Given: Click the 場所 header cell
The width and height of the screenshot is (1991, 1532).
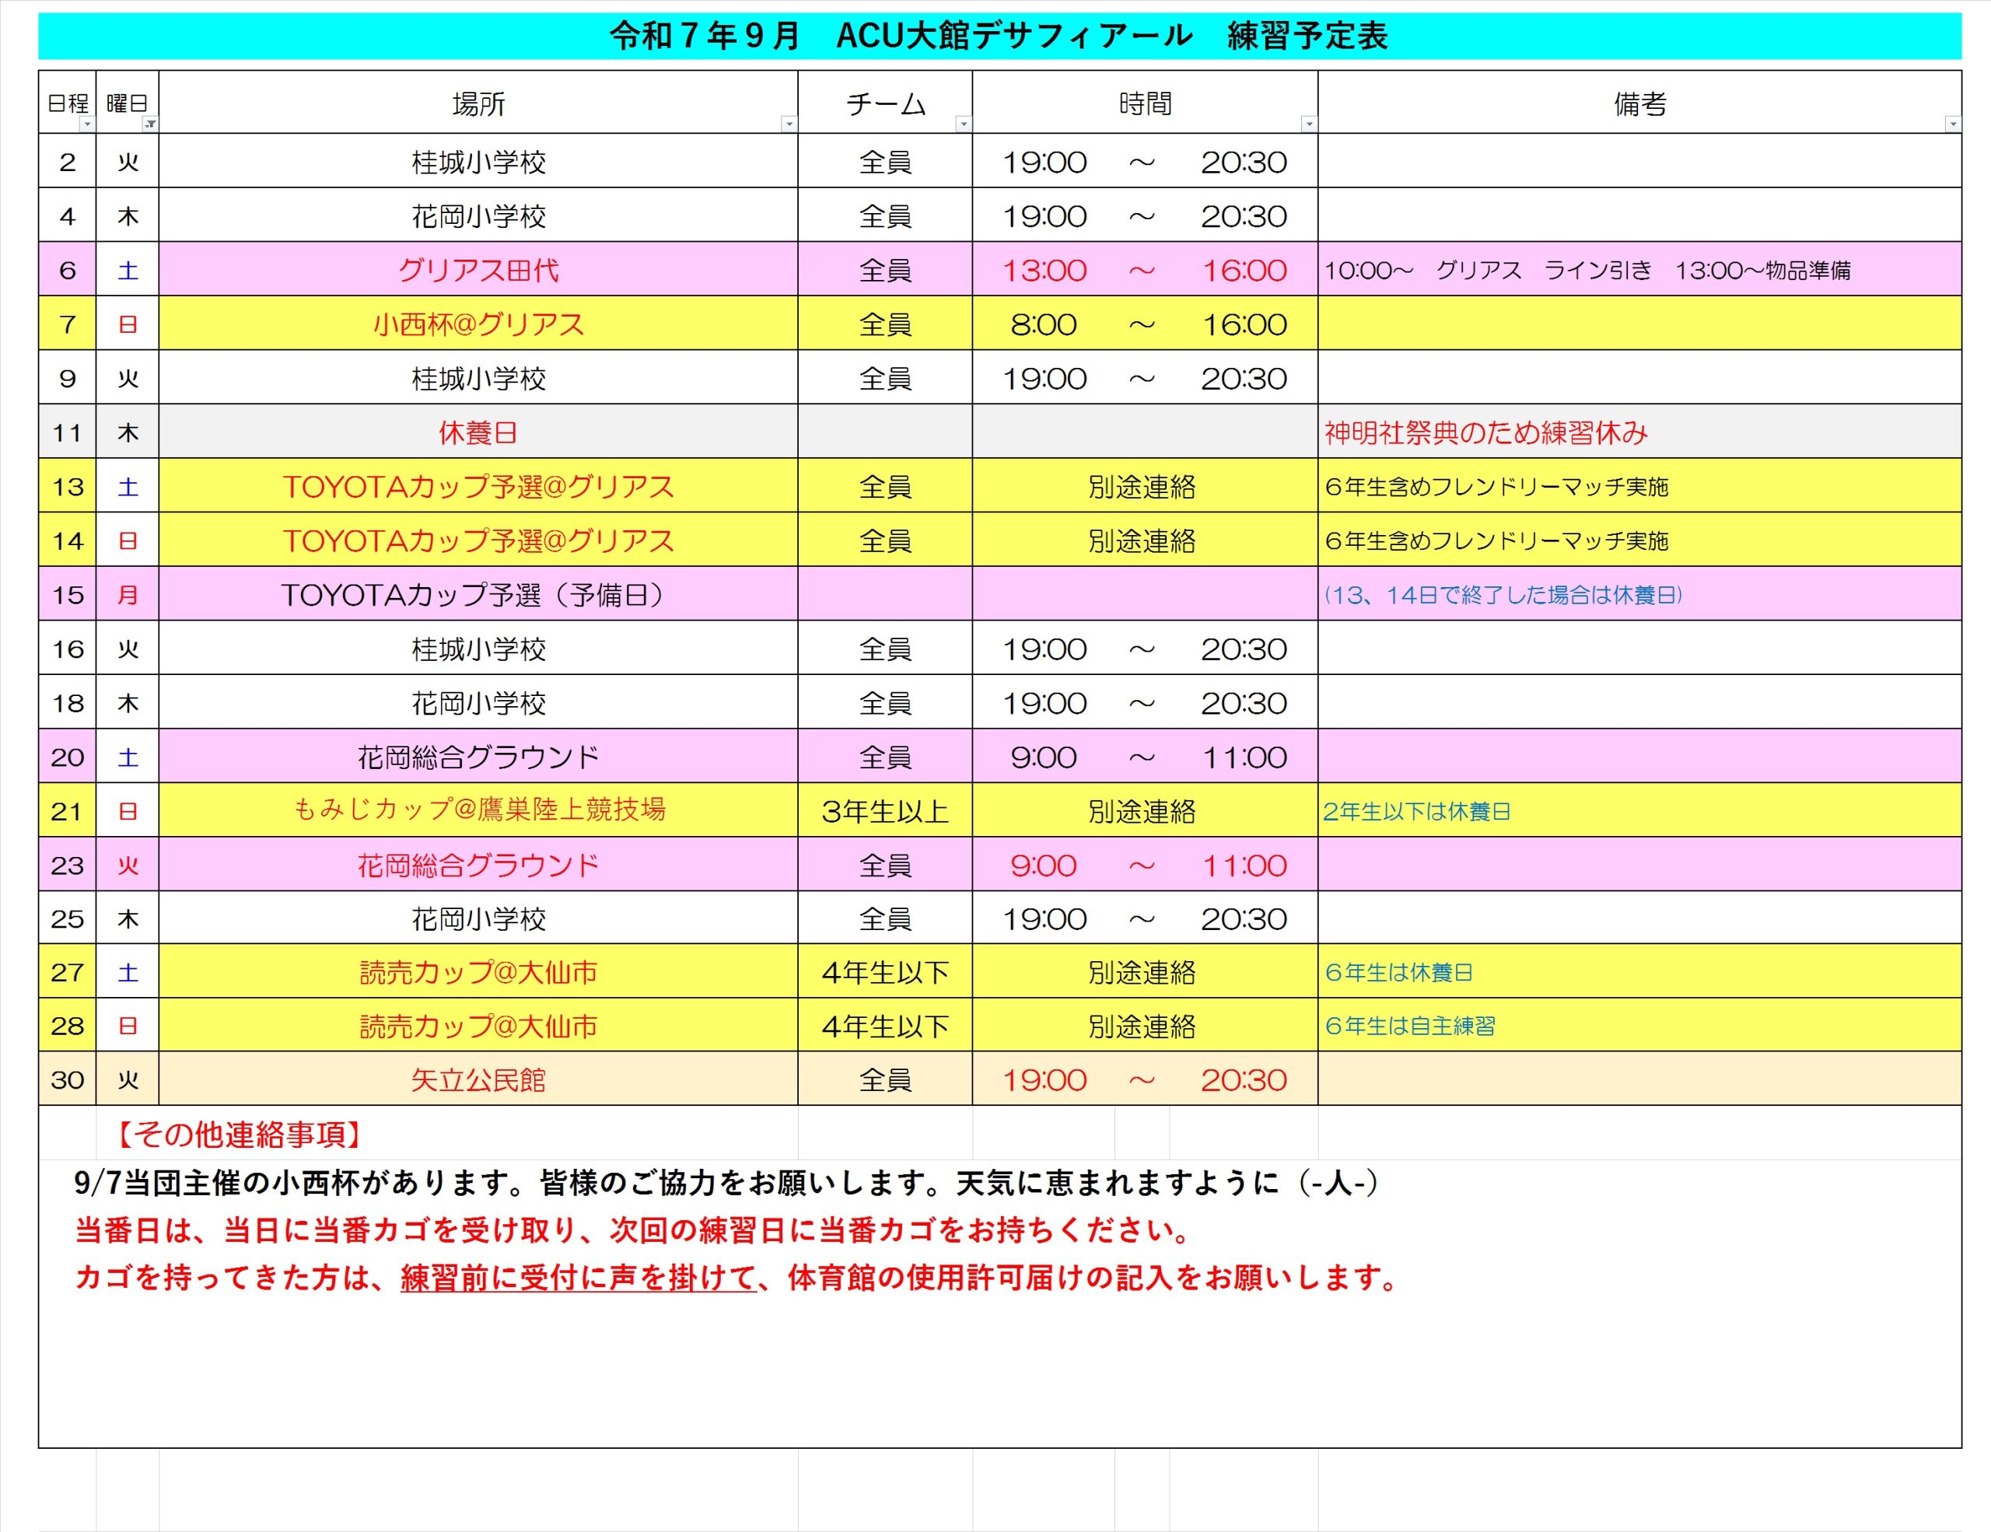Looking at the screenshot, I should (x=478, y=103).
